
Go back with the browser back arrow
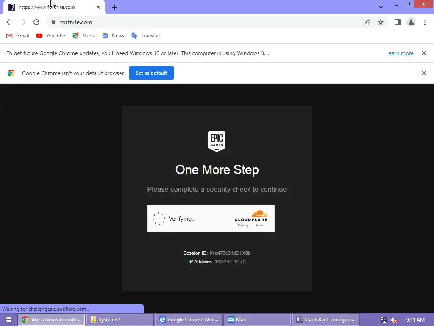point(9,22)
